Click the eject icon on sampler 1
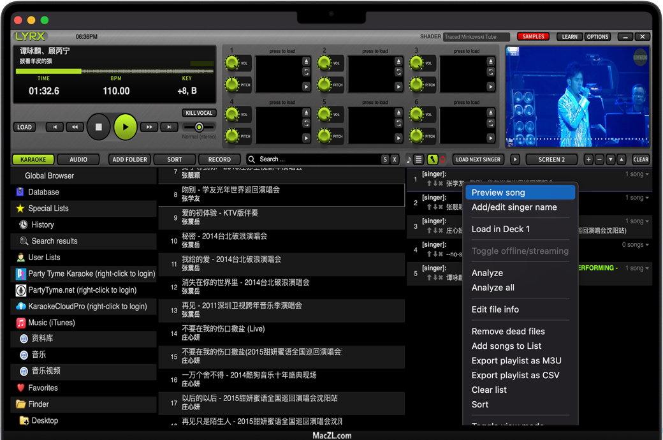Viewport: 663px width, 440px height. click(x=306, y=61)
